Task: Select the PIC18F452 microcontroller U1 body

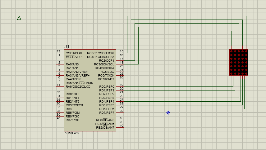Action: pos(90,90)
